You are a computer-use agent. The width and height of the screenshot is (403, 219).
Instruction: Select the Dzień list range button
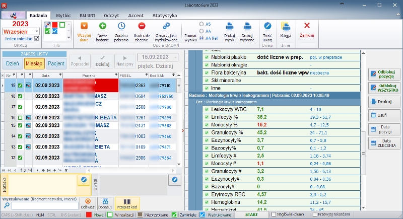[x=12, y=63]
